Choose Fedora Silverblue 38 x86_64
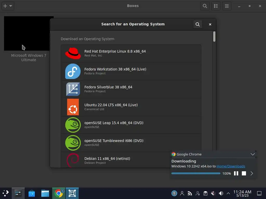266x199 pixels. point(131,89)
